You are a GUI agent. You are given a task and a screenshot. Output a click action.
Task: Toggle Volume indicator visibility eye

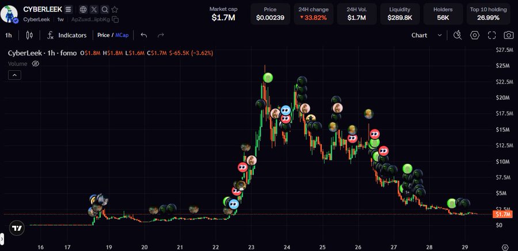tap(35, 64)
